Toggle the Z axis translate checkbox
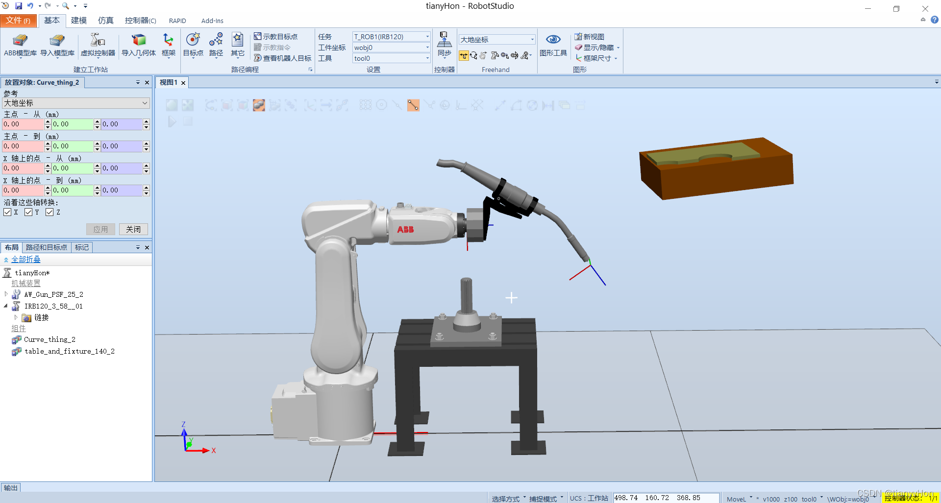The width and height of the screenshot is (941, 503). pos(50,212)
